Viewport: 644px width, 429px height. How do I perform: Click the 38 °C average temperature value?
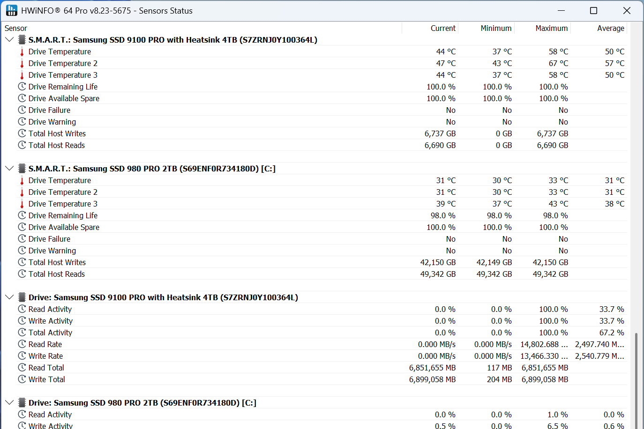614,204
